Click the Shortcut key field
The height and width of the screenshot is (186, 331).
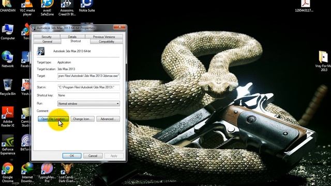click(88, 96)
